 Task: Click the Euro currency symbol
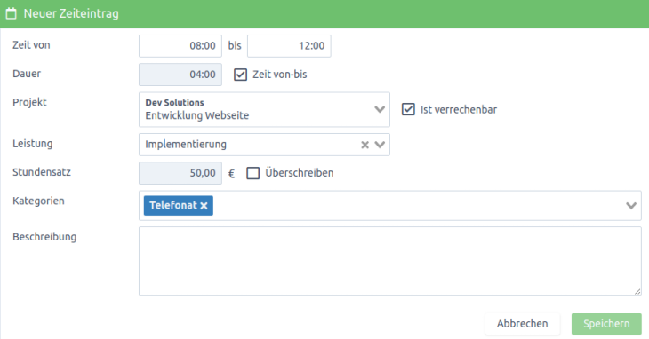(x=232, y=174)
